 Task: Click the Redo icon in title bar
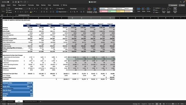coord(25,2)
